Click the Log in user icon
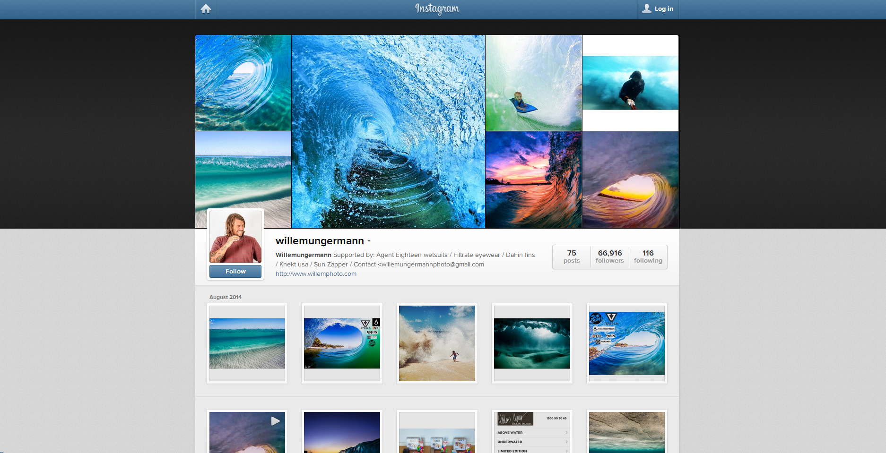The width and height of the screenshot is (886, 453). pyautogui.click(x=646, y=9)
